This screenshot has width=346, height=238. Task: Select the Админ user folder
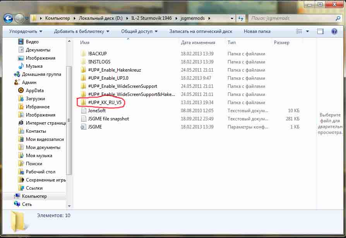[x=29, y=82]
